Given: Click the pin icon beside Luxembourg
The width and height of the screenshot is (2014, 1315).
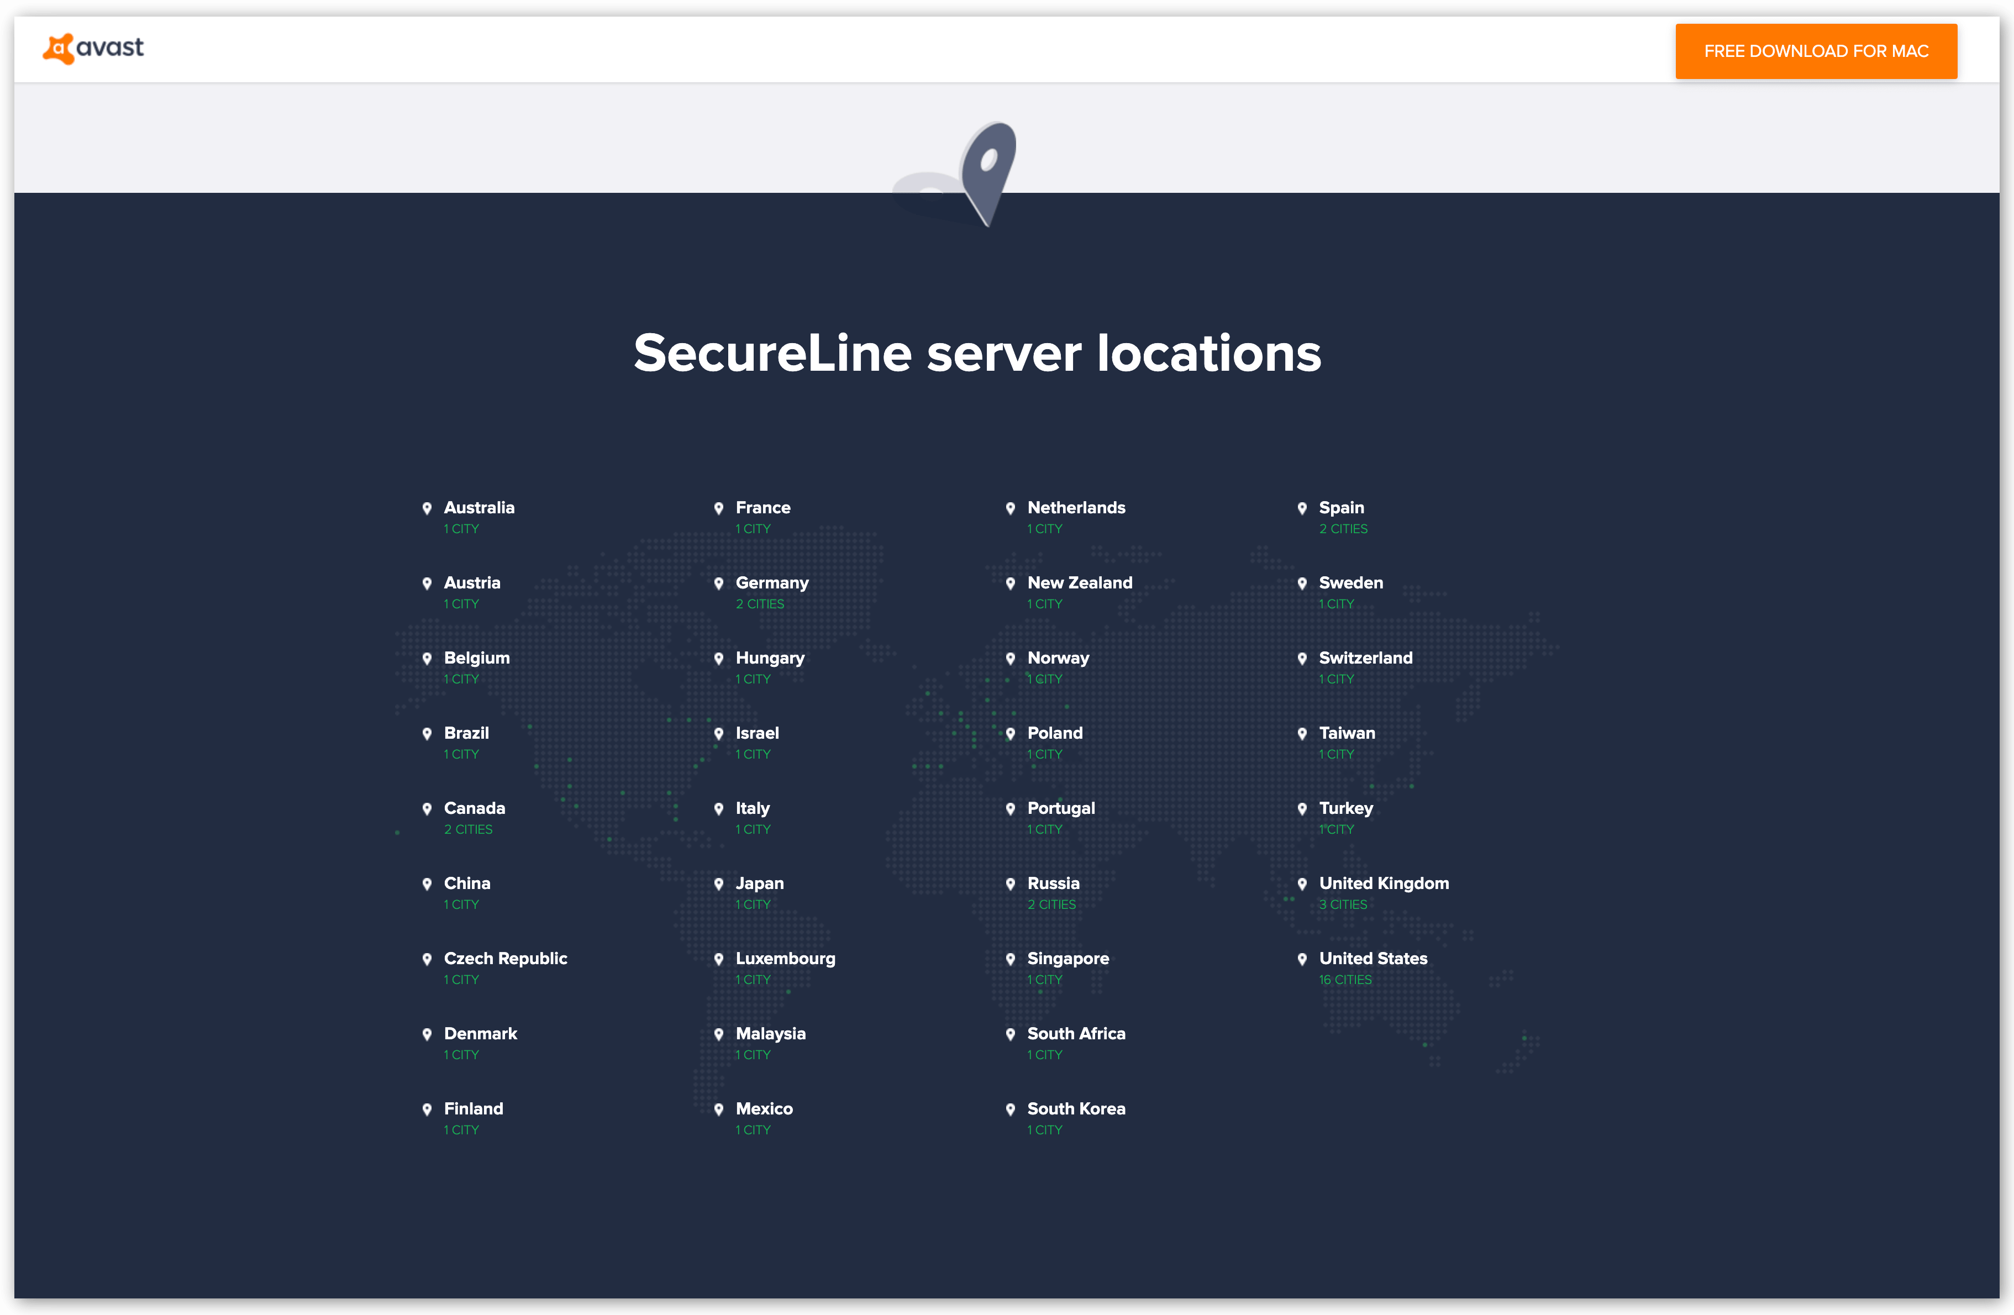Looking at the screenshot, I should pos(718,960).
